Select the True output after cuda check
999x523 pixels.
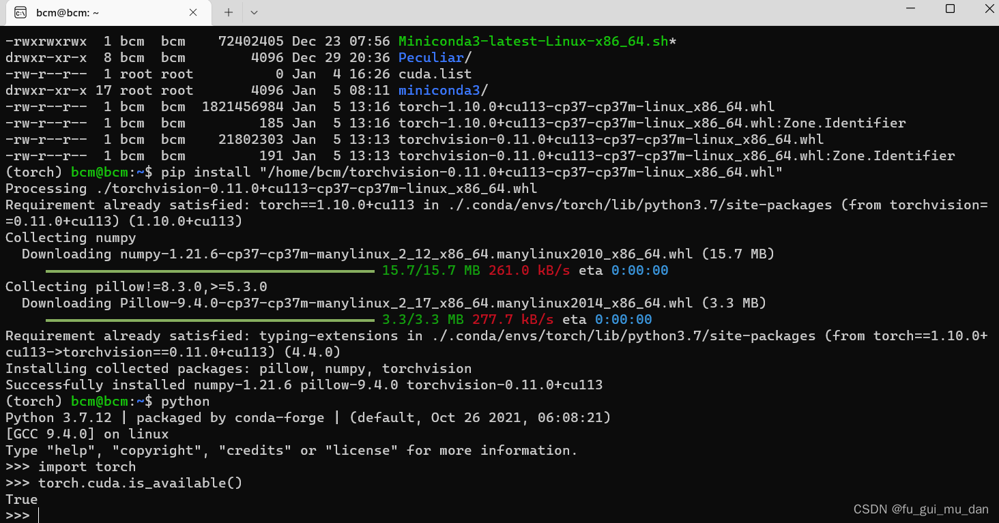click(21, 499)
